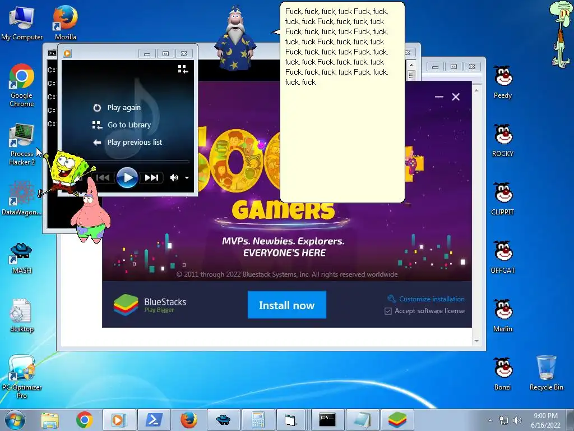574x431 pixels.
Task: Click the clock in the taskbar
Action: pyautogui.click(x=545, y=420)
